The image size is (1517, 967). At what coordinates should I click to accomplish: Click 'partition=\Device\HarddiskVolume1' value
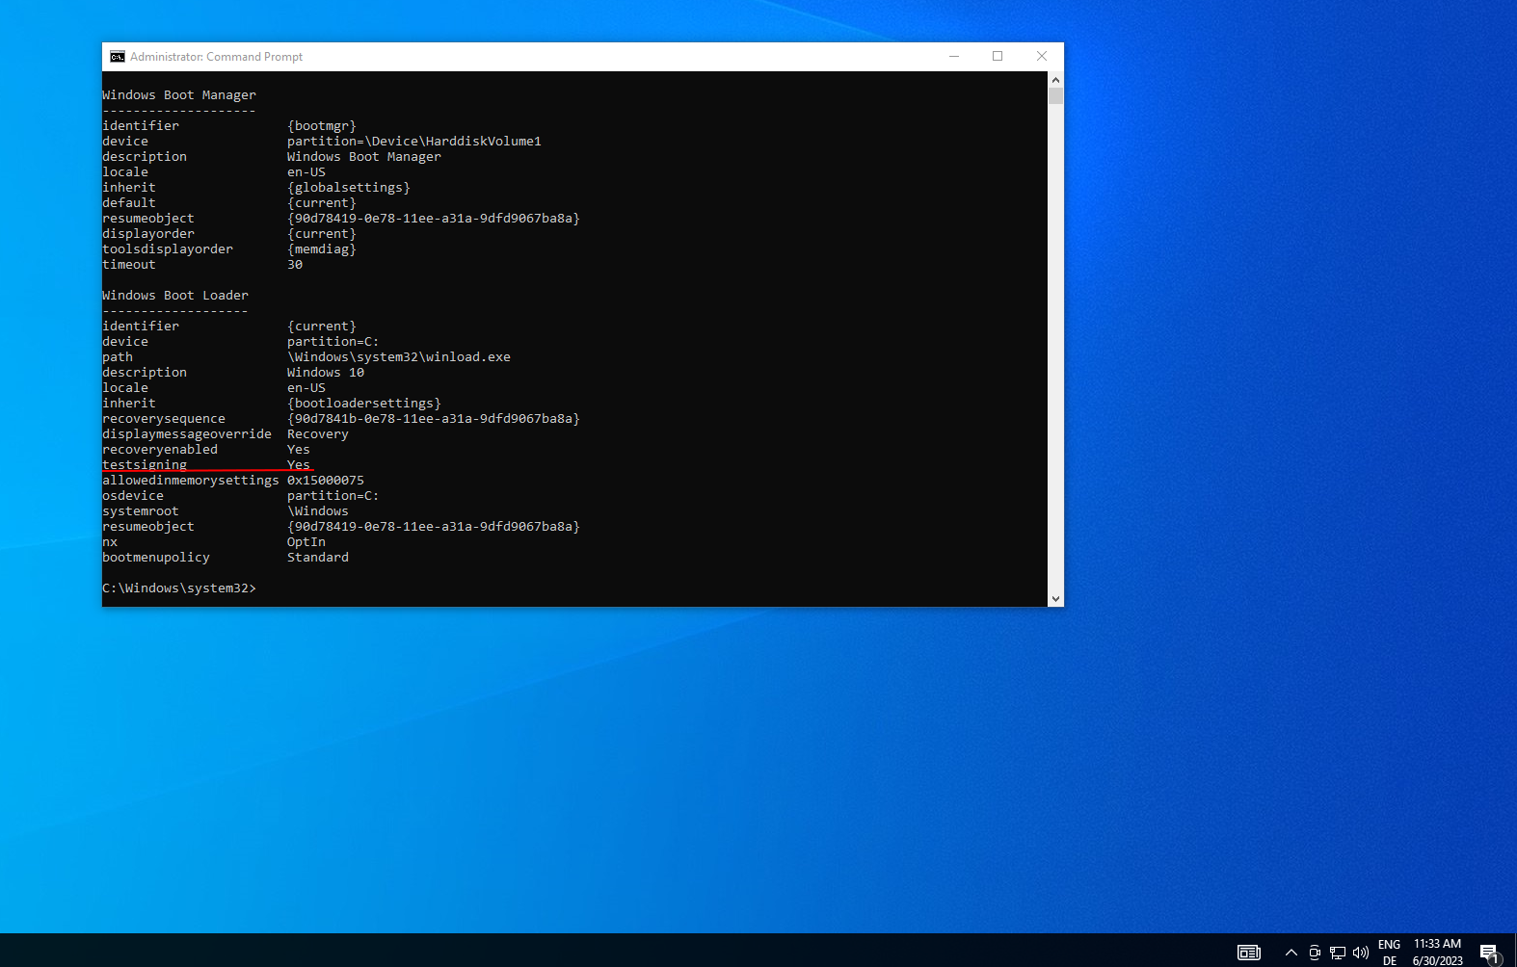tap(414, 142)
